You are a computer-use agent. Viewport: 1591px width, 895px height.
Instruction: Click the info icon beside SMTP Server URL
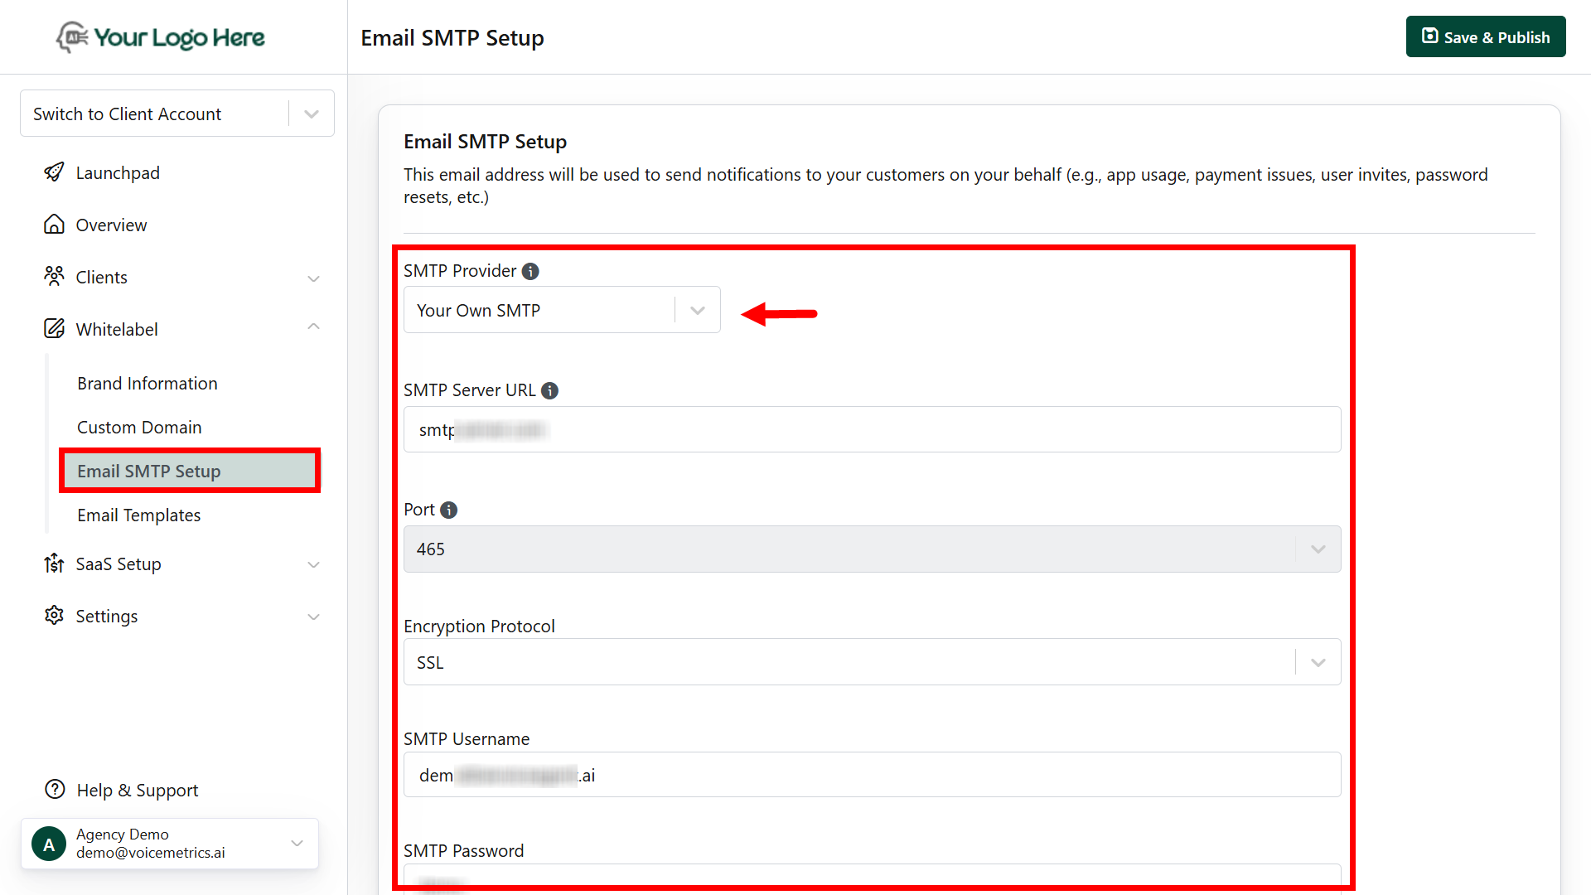pyautogui.click(x=549, y=390)
